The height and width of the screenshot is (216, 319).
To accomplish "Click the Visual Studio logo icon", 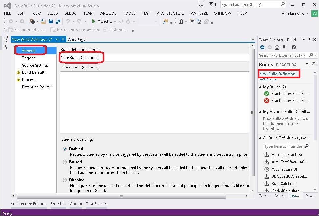I will [x=8, y=6].
